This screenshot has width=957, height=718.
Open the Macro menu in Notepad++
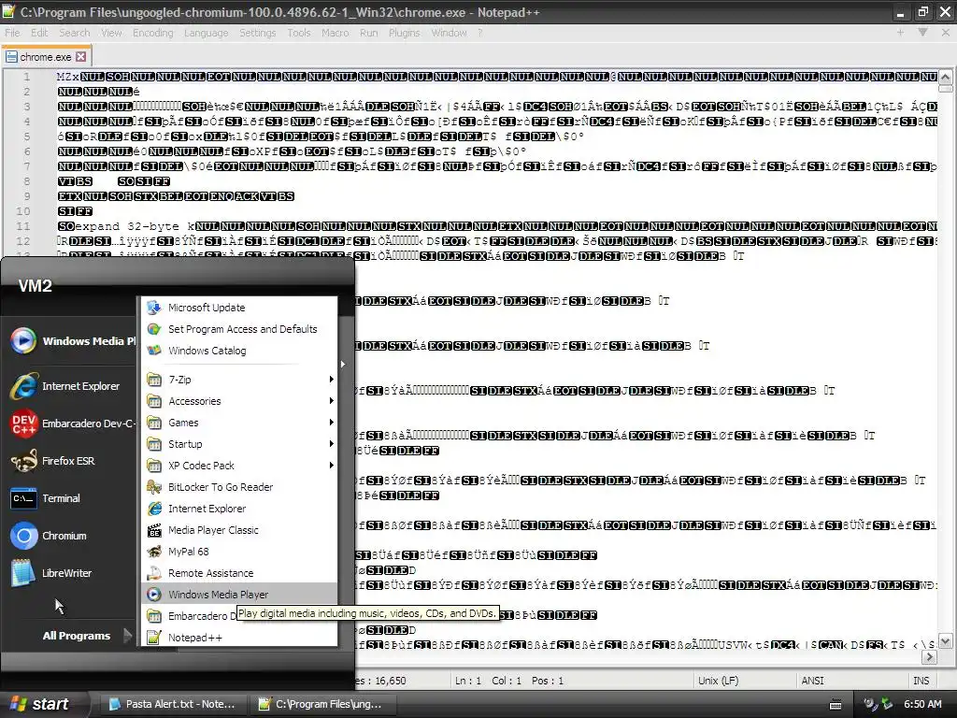(336, 33)
